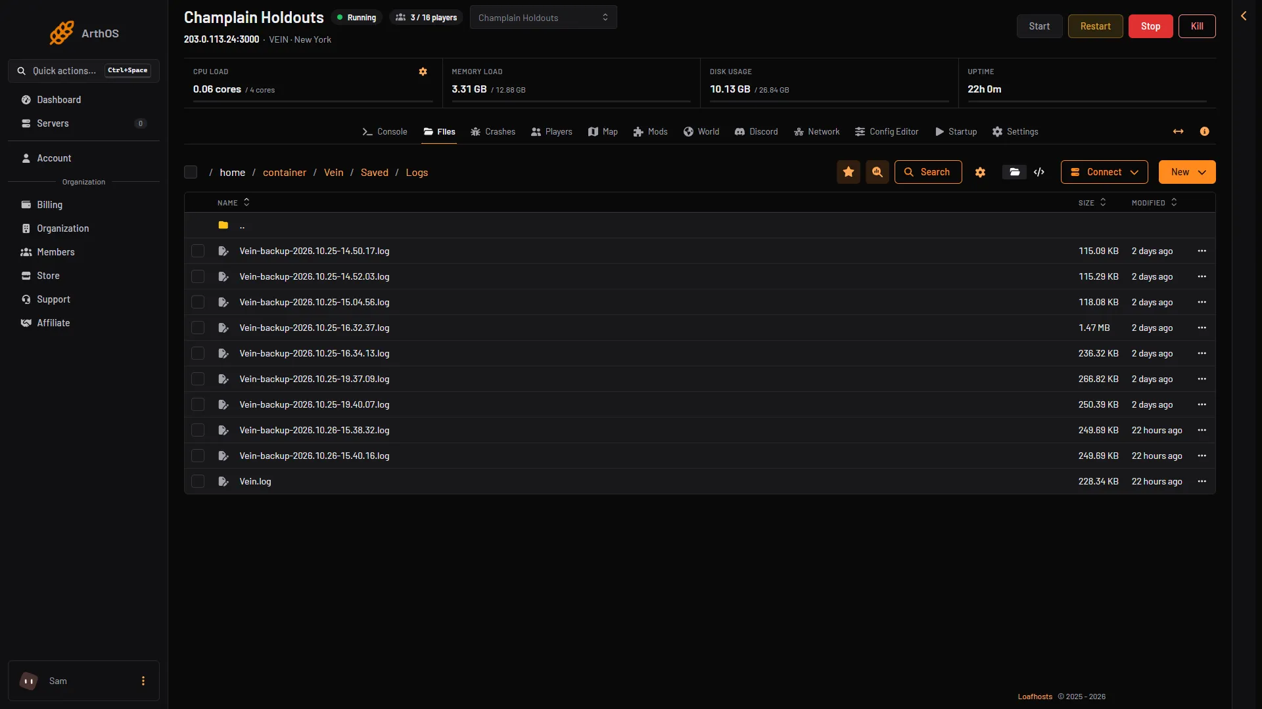This screenshot has width=1262, height=709.
Task: Expand the New dropdown button
Action: point(1187,172)
